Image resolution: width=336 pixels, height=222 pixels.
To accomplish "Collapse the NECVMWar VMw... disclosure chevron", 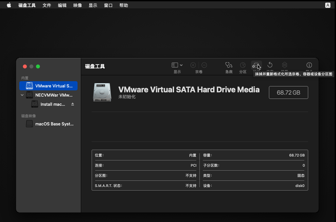I will (22, 95).
